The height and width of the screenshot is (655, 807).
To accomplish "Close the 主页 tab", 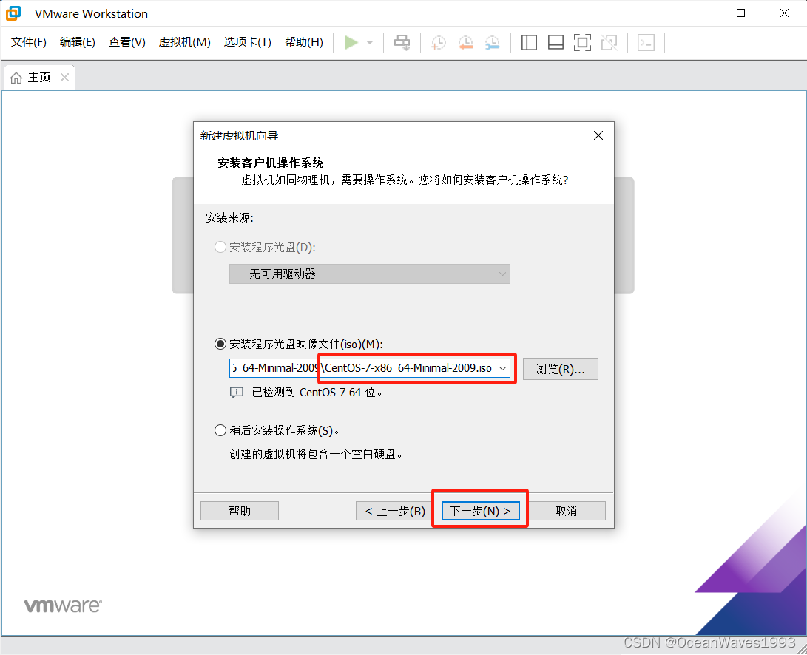I will [x=64, y=77].
